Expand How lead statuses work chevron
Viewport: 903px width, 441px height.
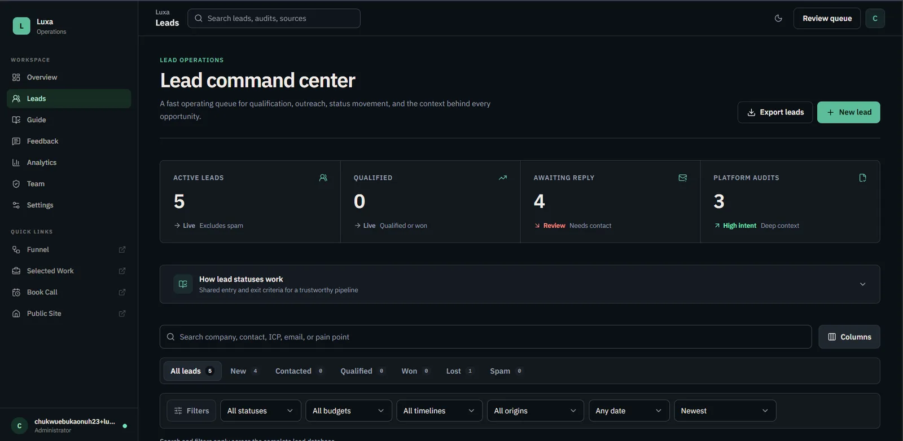[862, 284]
